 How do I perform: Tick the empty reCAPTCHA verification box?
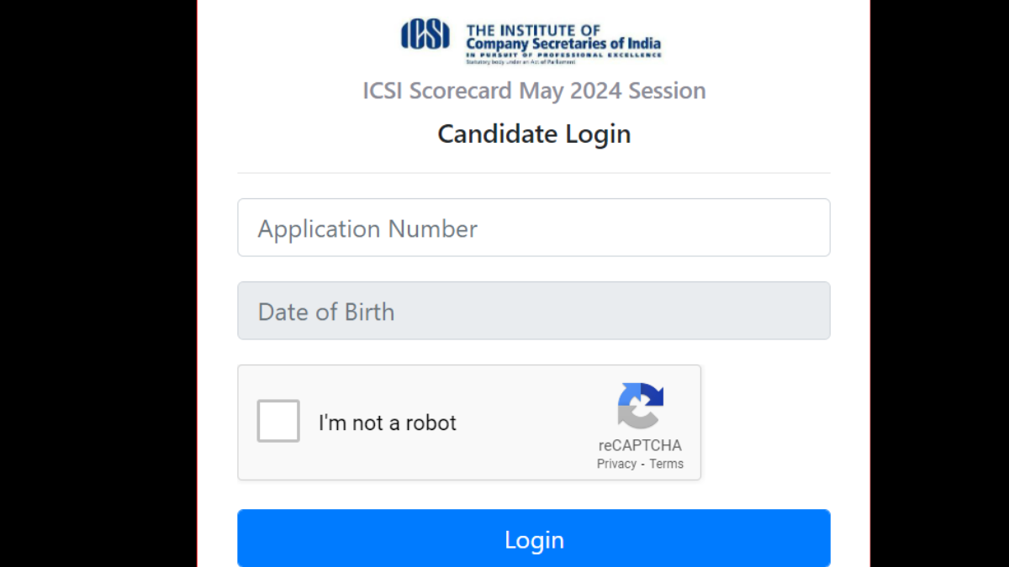(x=277, y=421)
